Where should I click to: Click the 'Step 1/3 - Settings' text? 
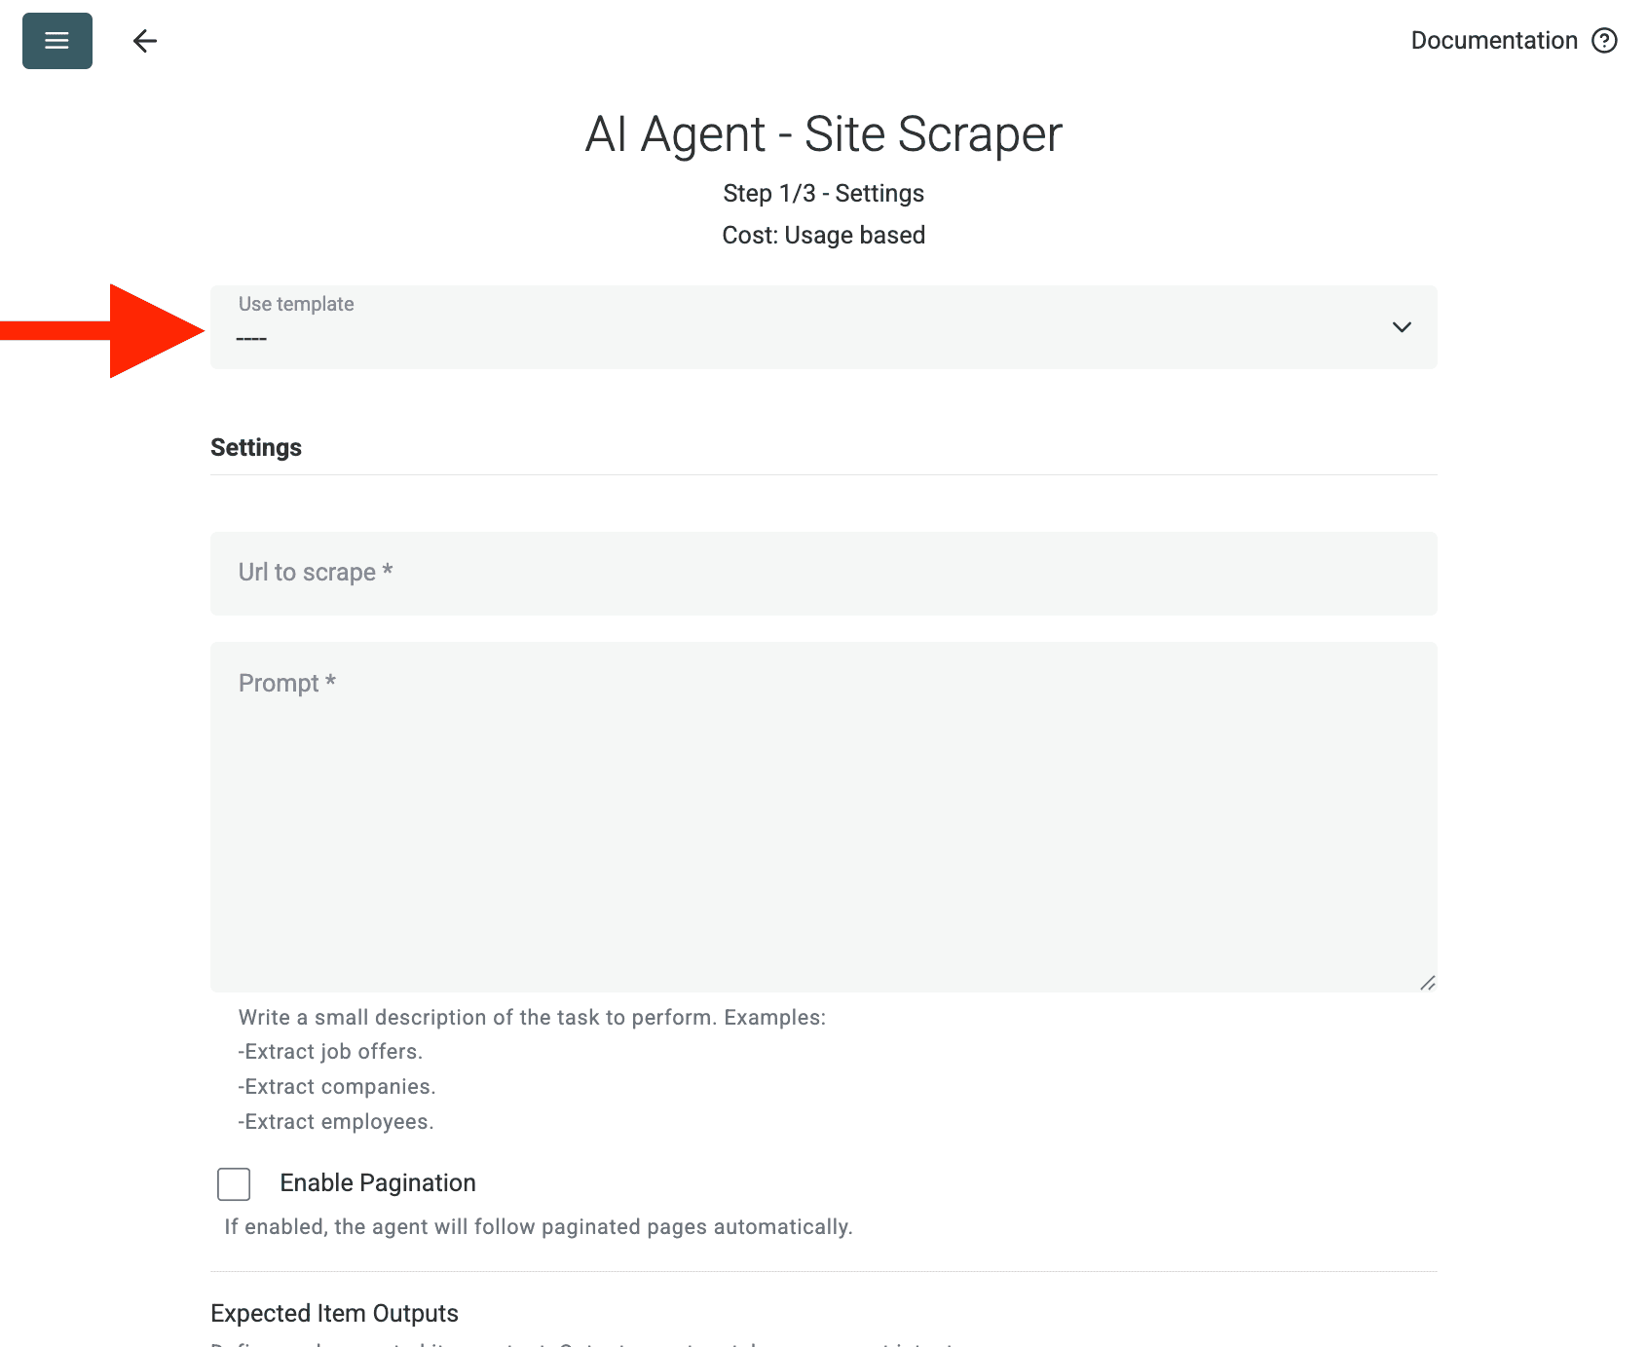pos(823,193)
